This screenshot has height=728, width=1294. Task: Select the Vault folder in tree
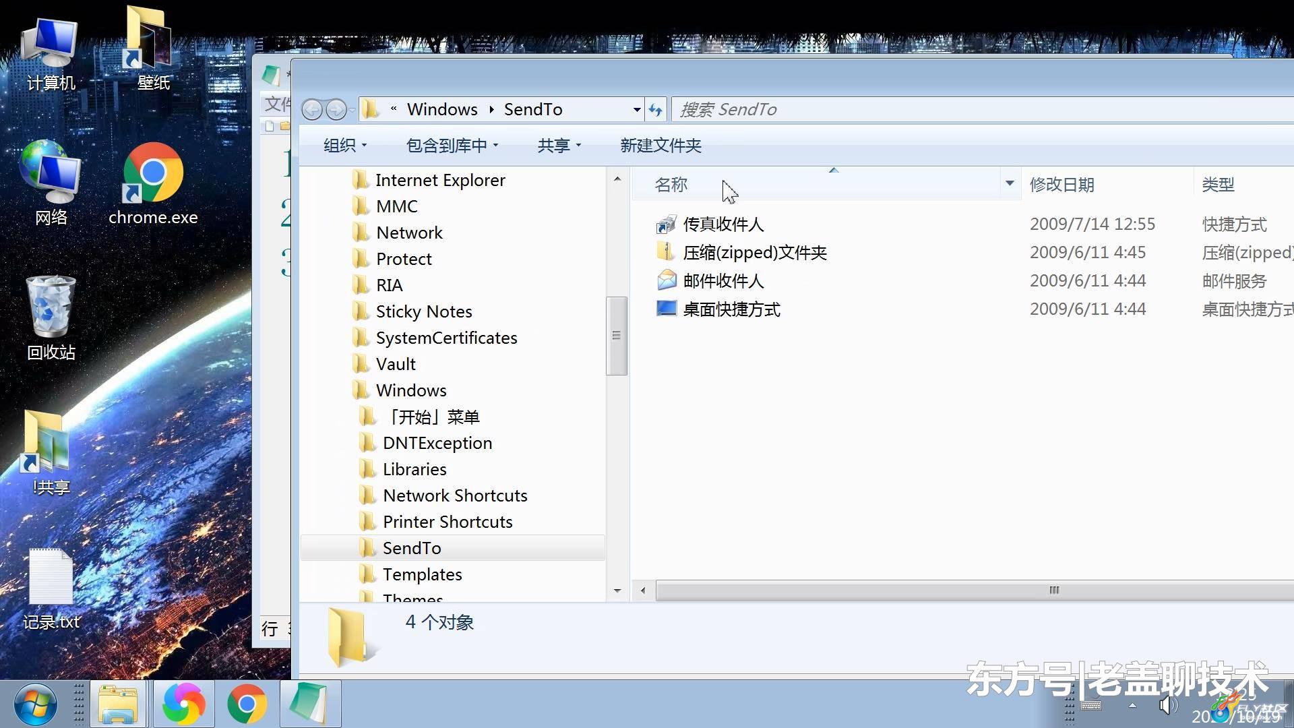coord(396,364)
